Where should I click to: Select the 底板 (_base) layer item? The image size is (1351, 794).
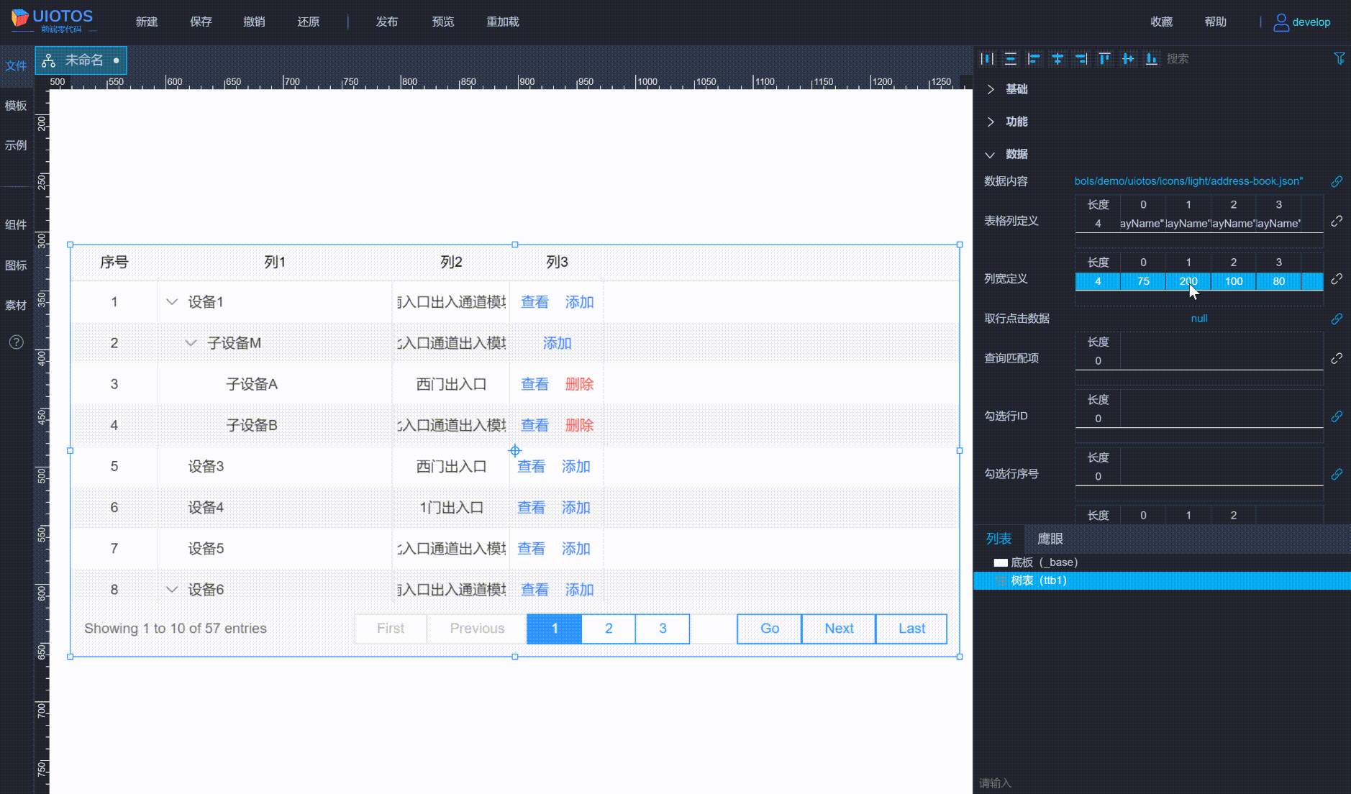(x=1043, y=562)
